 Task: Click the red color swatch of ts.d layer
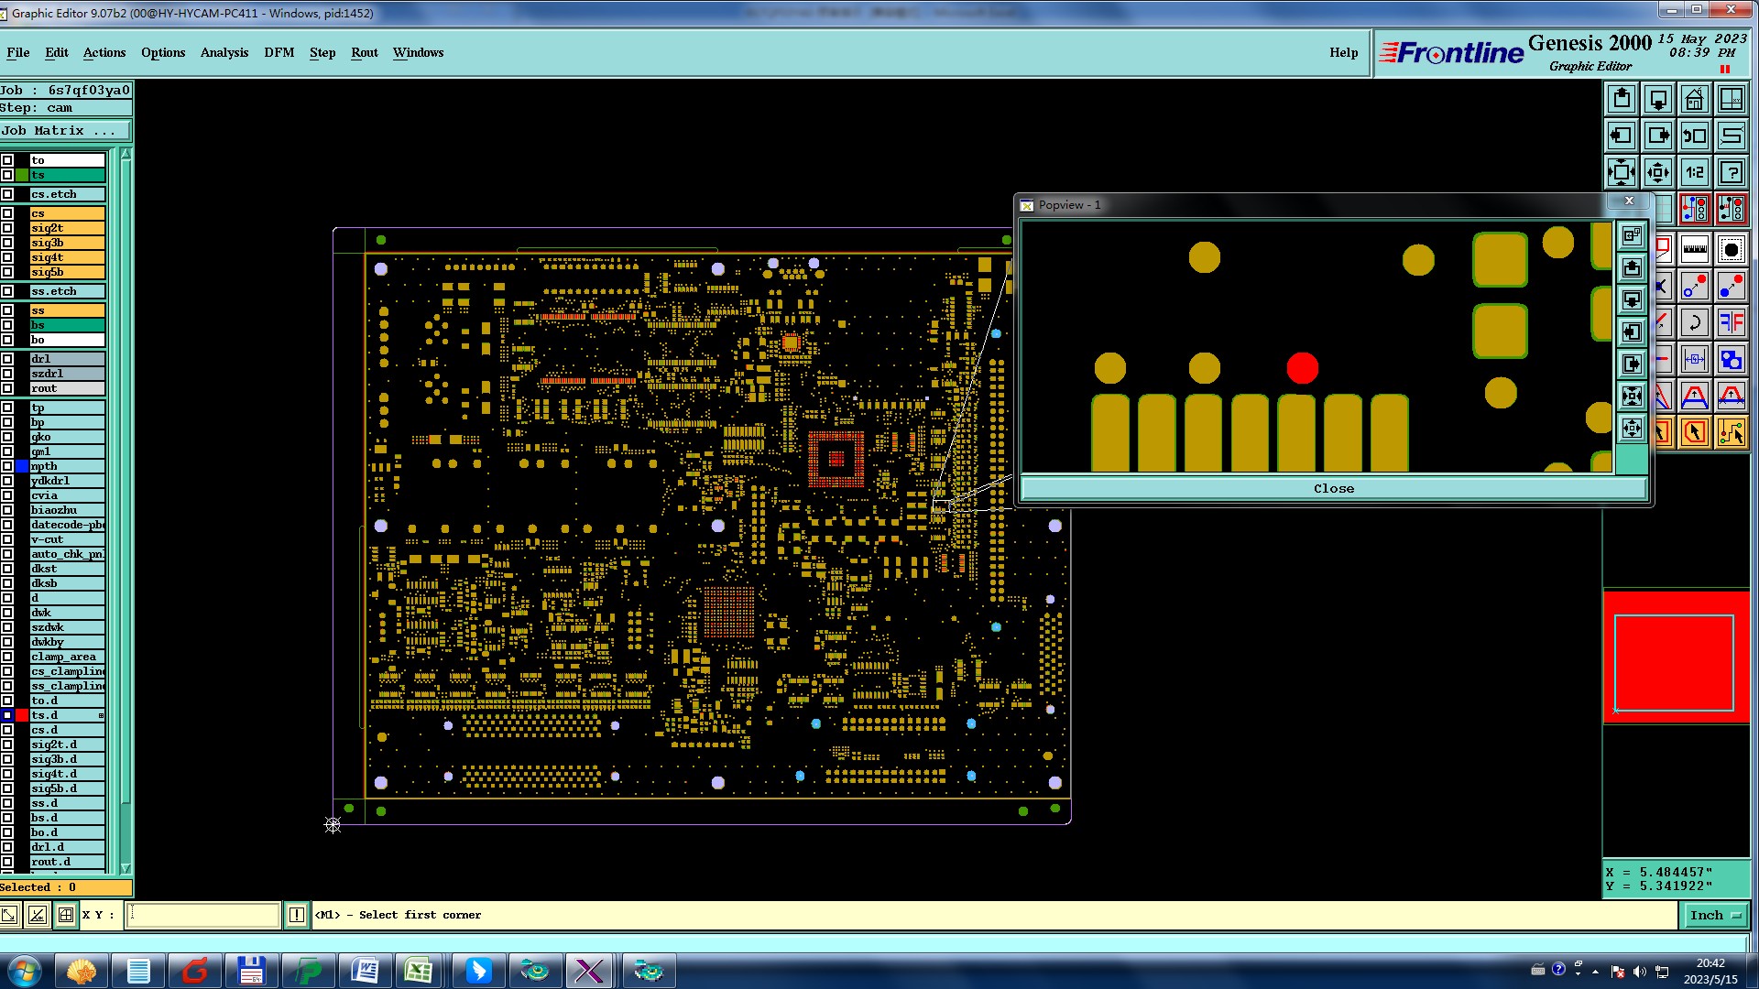point(22,715)
